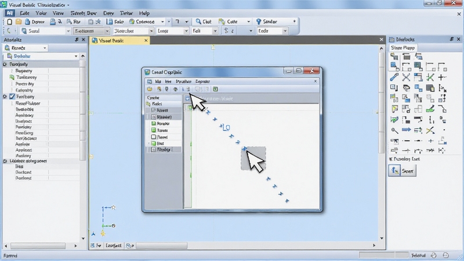Click the right arrow of the canvas horizontal scrollbar

(x=374, y=245)
